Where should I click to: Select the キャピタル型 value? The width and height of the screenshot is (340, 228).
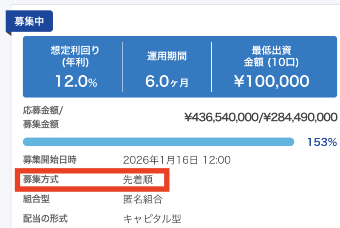click(152, 219)
